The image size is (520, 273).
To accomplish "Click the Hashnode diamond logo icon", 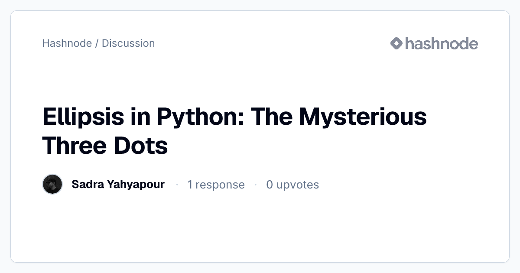I will pos(396,43).
